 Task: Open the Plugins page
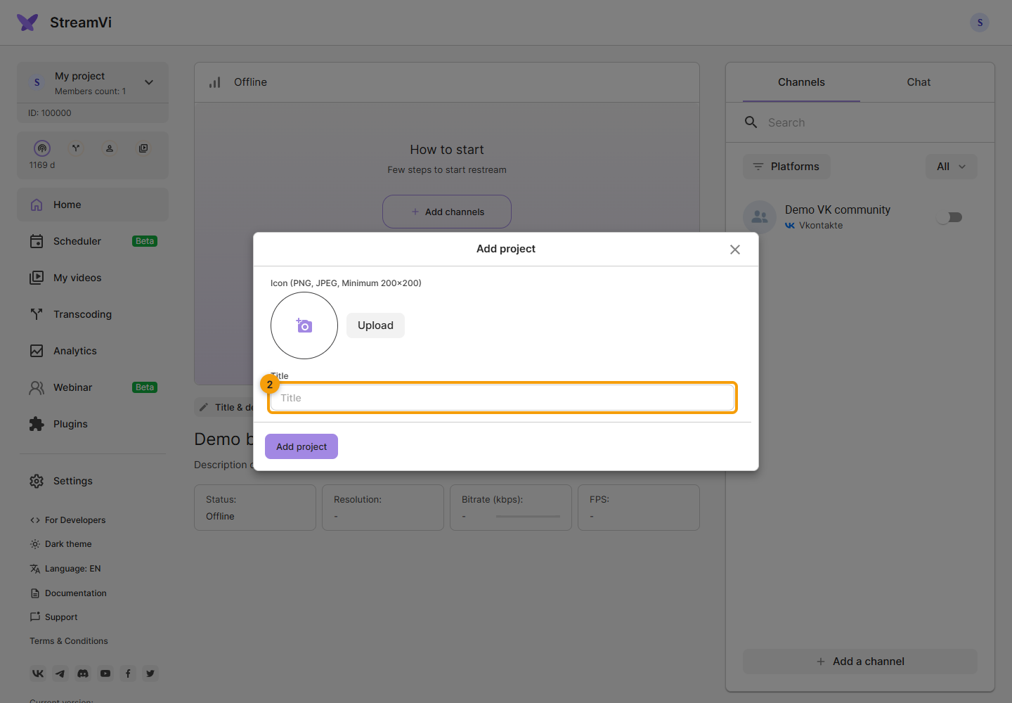click(93, 424)
